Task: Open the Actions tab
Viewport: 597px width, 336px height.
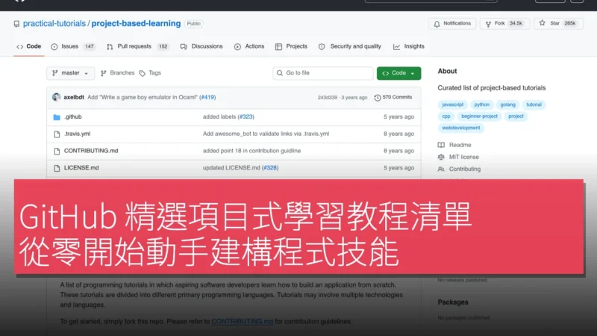Action: point(249,46)
